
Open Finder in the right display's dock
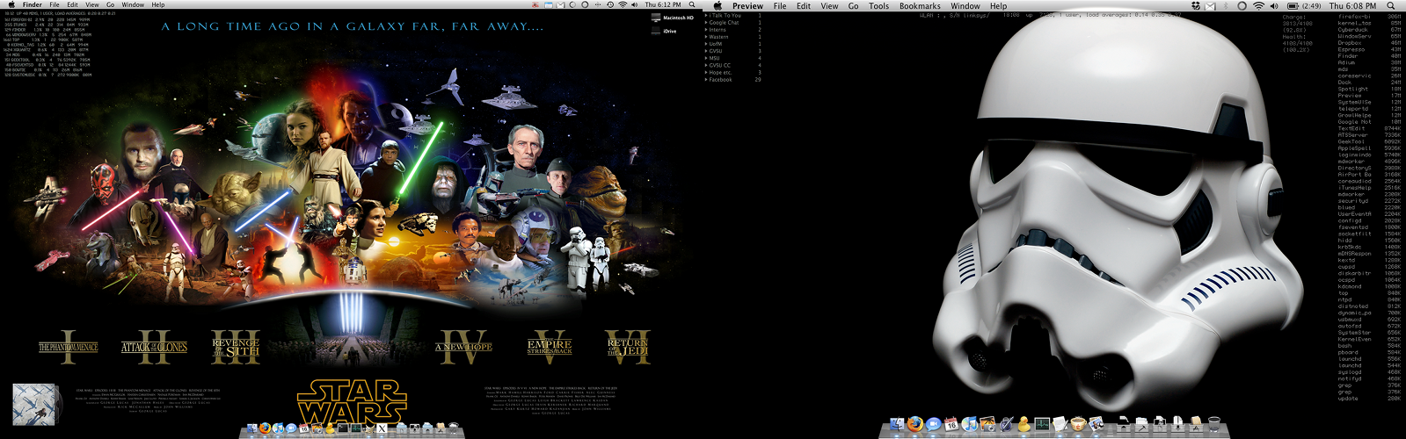897,424
